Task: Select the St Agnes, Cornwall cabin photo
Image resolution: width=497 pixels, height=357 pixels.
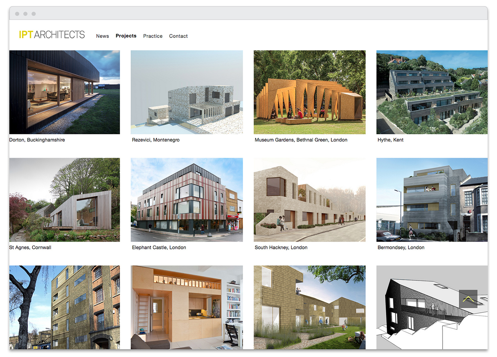Action: point(64,200)
